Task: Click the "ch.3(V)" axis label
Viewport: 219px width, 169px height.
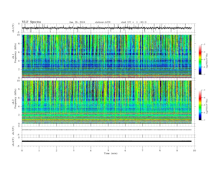Action: pos(13,131)
